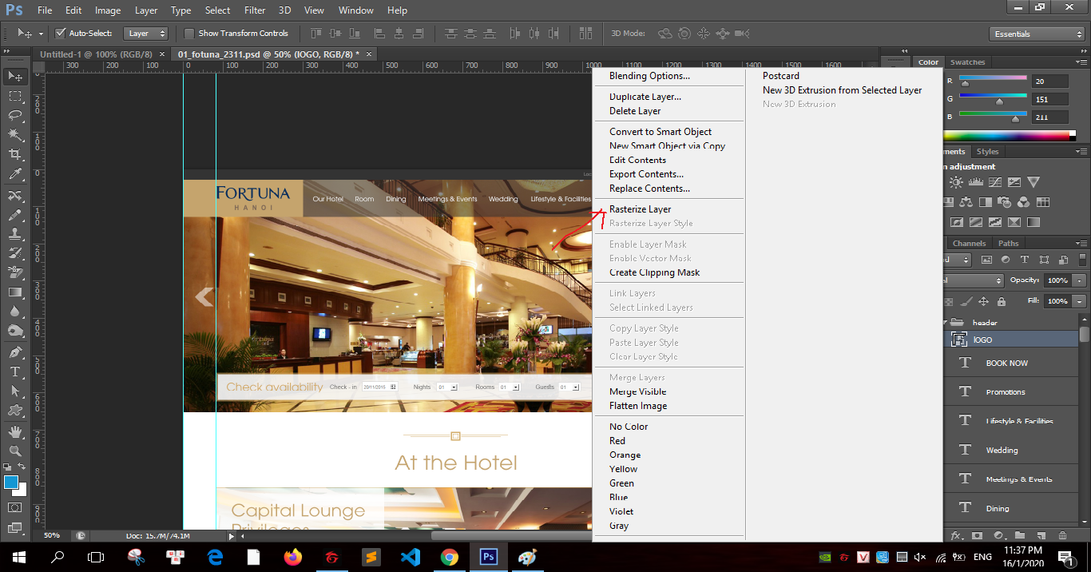Click the create new group folder icon
The height and width of the screenshot is (572, 1091).
[1020, 535]
